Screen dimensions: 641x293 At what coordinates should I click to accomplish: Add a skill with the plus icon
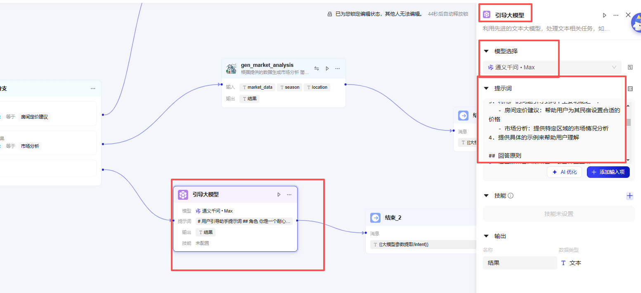[x=630, y=196]
